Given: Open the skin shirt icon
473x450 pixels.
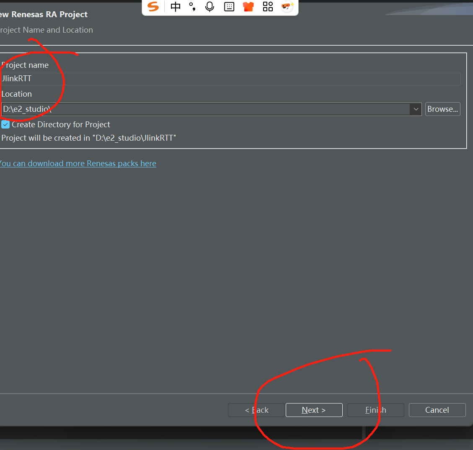Looking at the screenshot, I should click(x=248, y=6).
